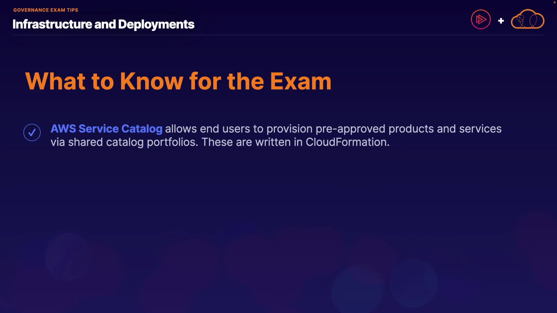This screenshot has width=557, height=313.
Task: Click the word "Know" in the orange heading
Action: (x=151, y=81)
